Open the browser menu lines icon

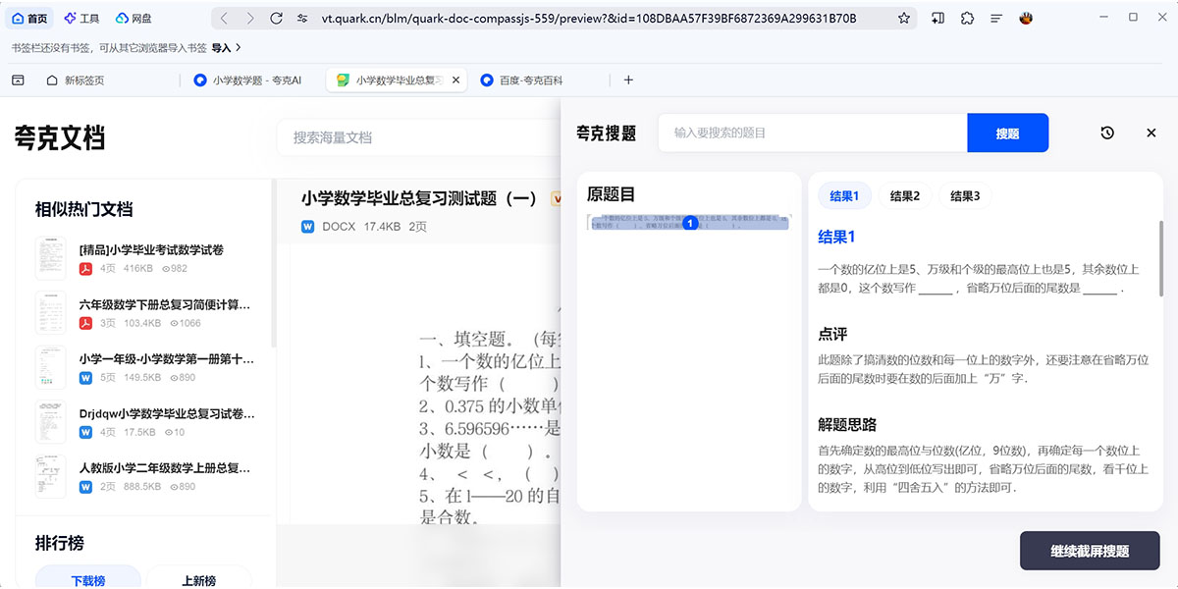996,18
